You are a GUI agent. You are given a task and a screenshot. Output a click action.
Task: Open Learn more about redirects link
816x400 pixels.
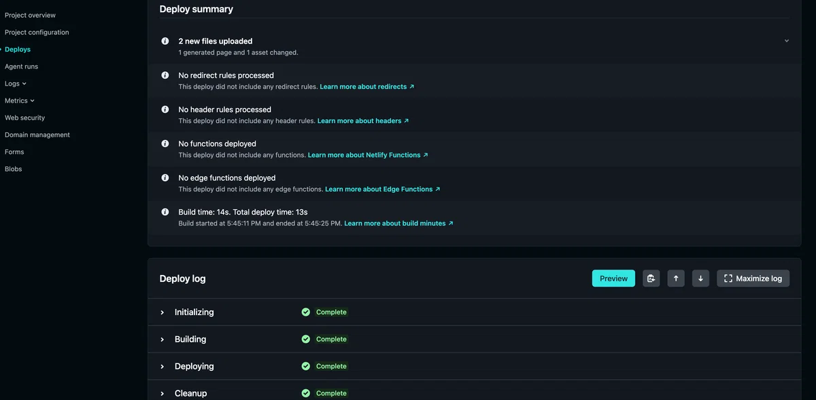[367, 87]
